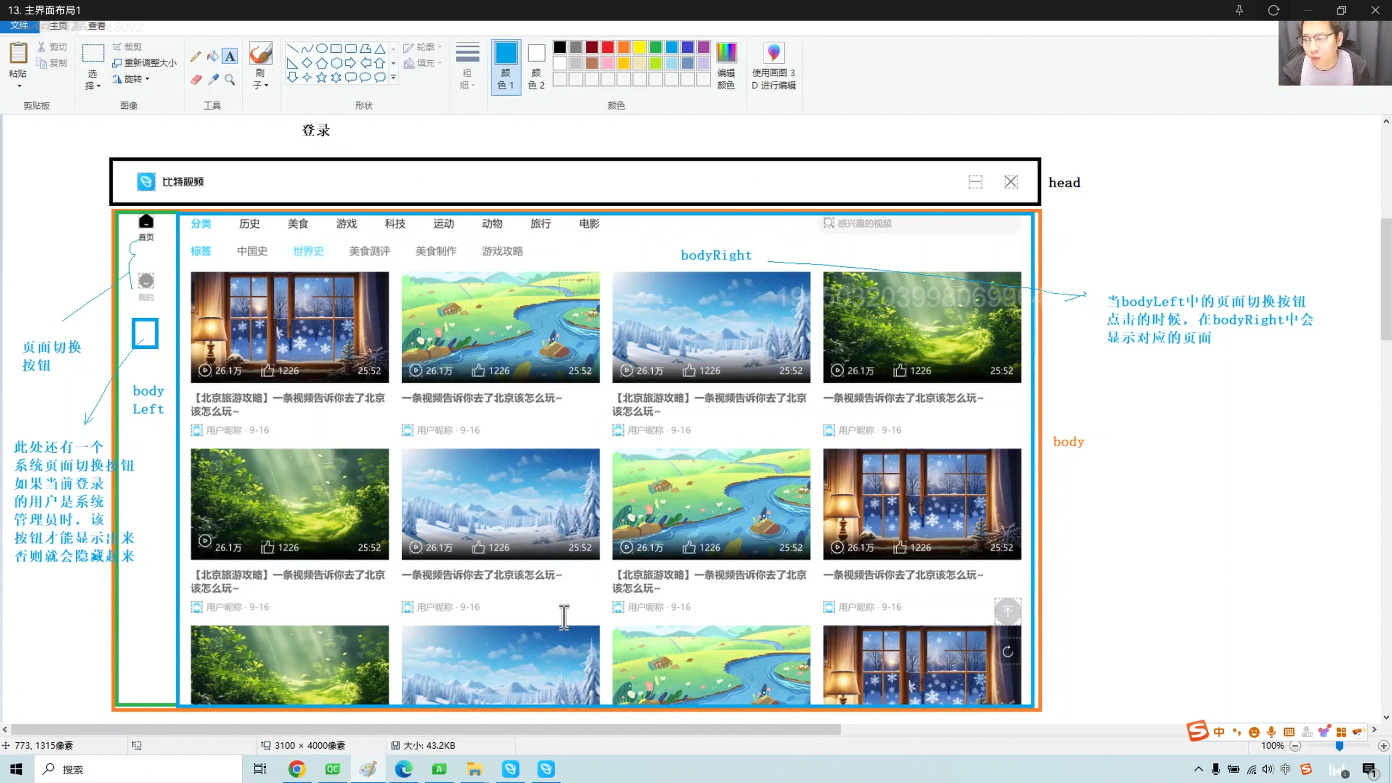Click Resize (重新调整大小) button

(144, 63)
